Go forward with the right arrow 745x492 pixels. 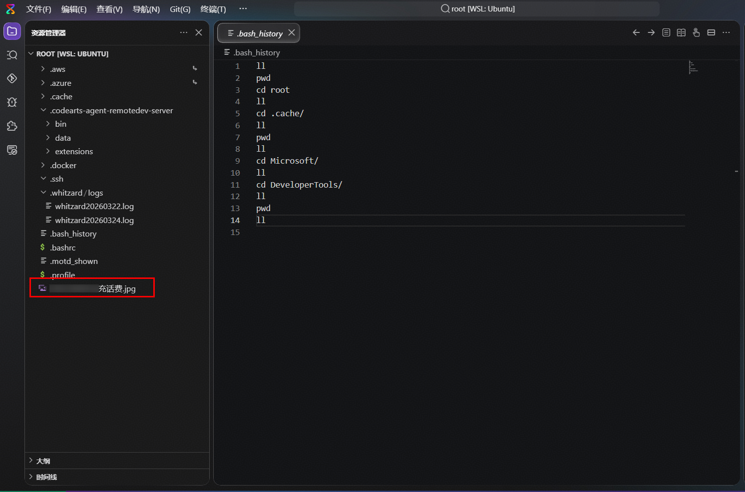[651, 32]
